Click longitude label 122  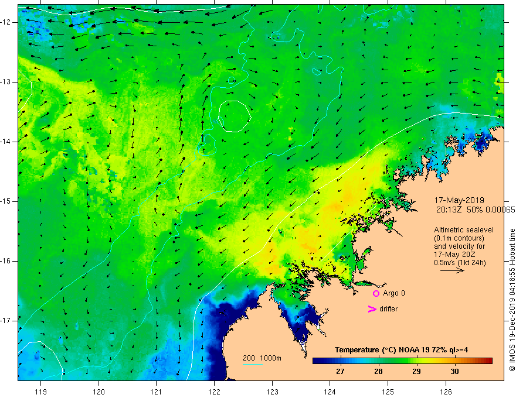(214, 392)
